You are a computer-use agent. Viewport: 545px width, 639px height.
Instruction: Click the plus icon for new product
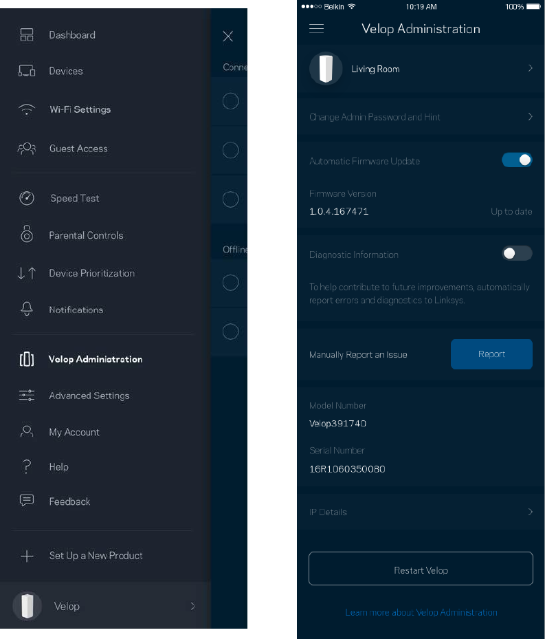[27, 556]
